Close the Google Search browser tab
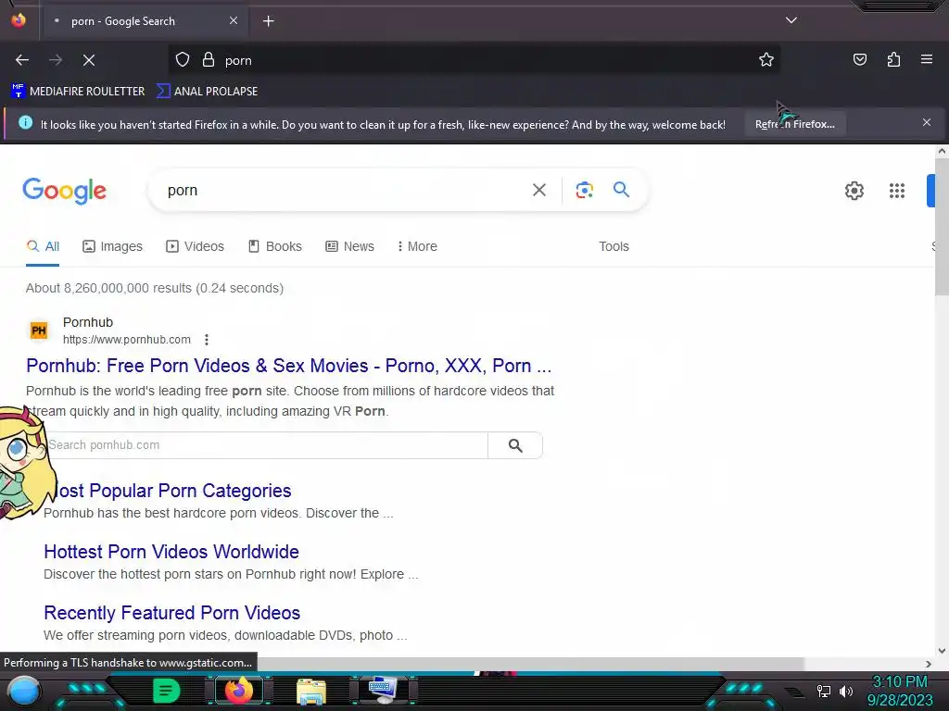Image resolution: width=949 pixels, height=711 pixels. click(233, 20)
